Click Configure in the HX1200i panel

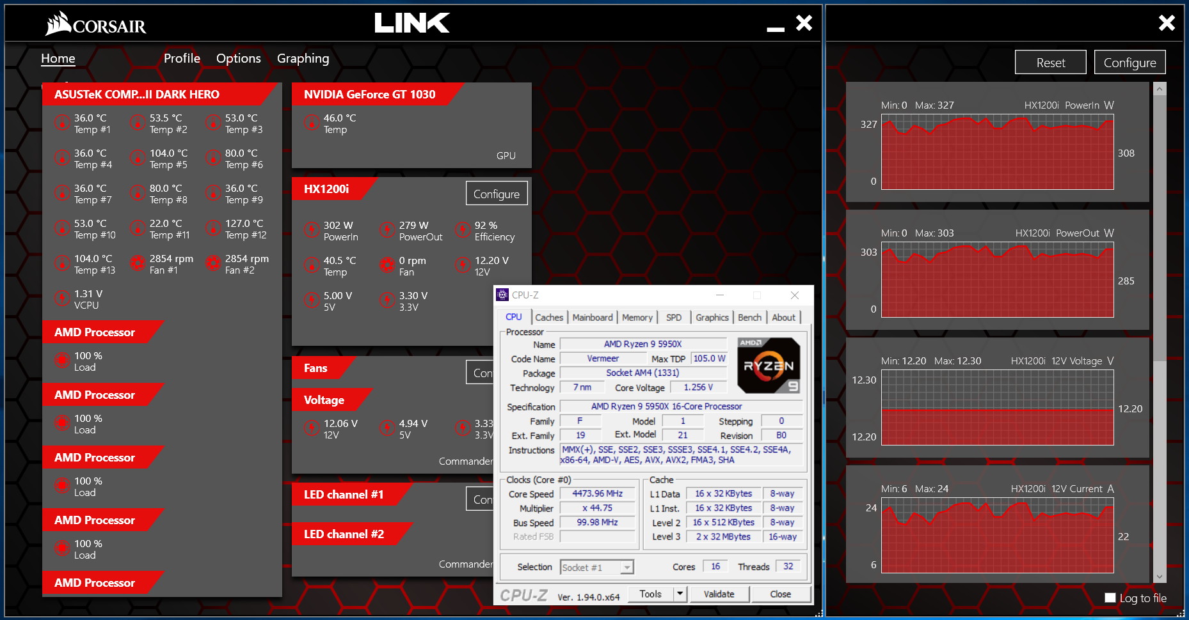[x=497, y=194]
